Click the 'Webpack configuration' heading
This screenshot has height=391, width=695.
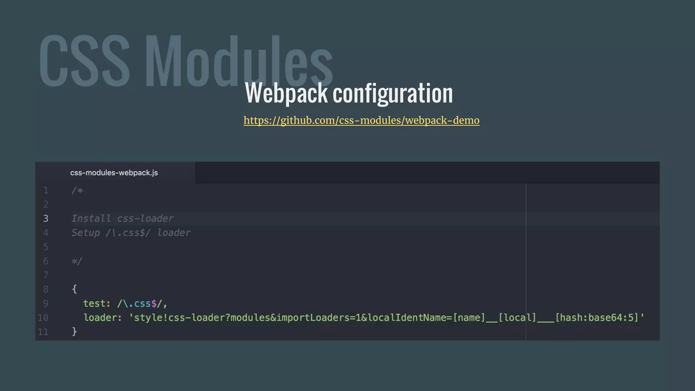pyautogui.click(x=349, y=93)
